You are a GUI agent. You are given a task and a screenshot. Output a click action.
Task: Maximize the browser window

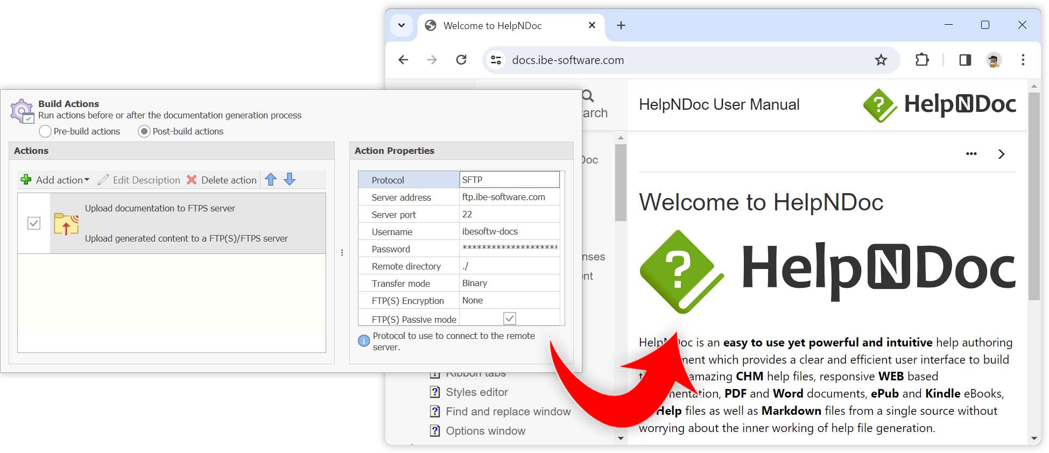click(x=985, y=25)
